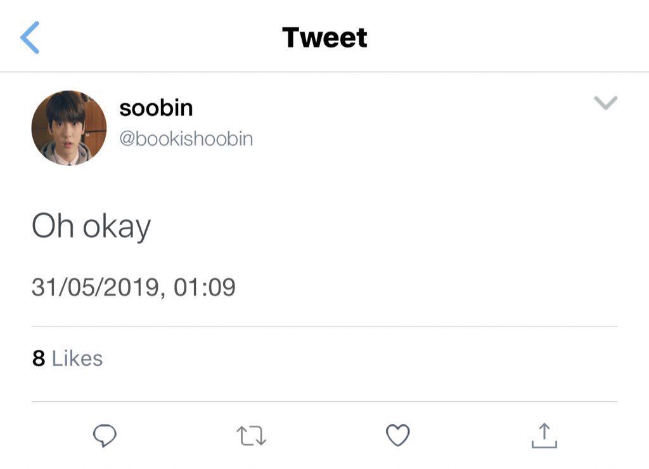Tap the heart icon under the tweet

[398, 435]
